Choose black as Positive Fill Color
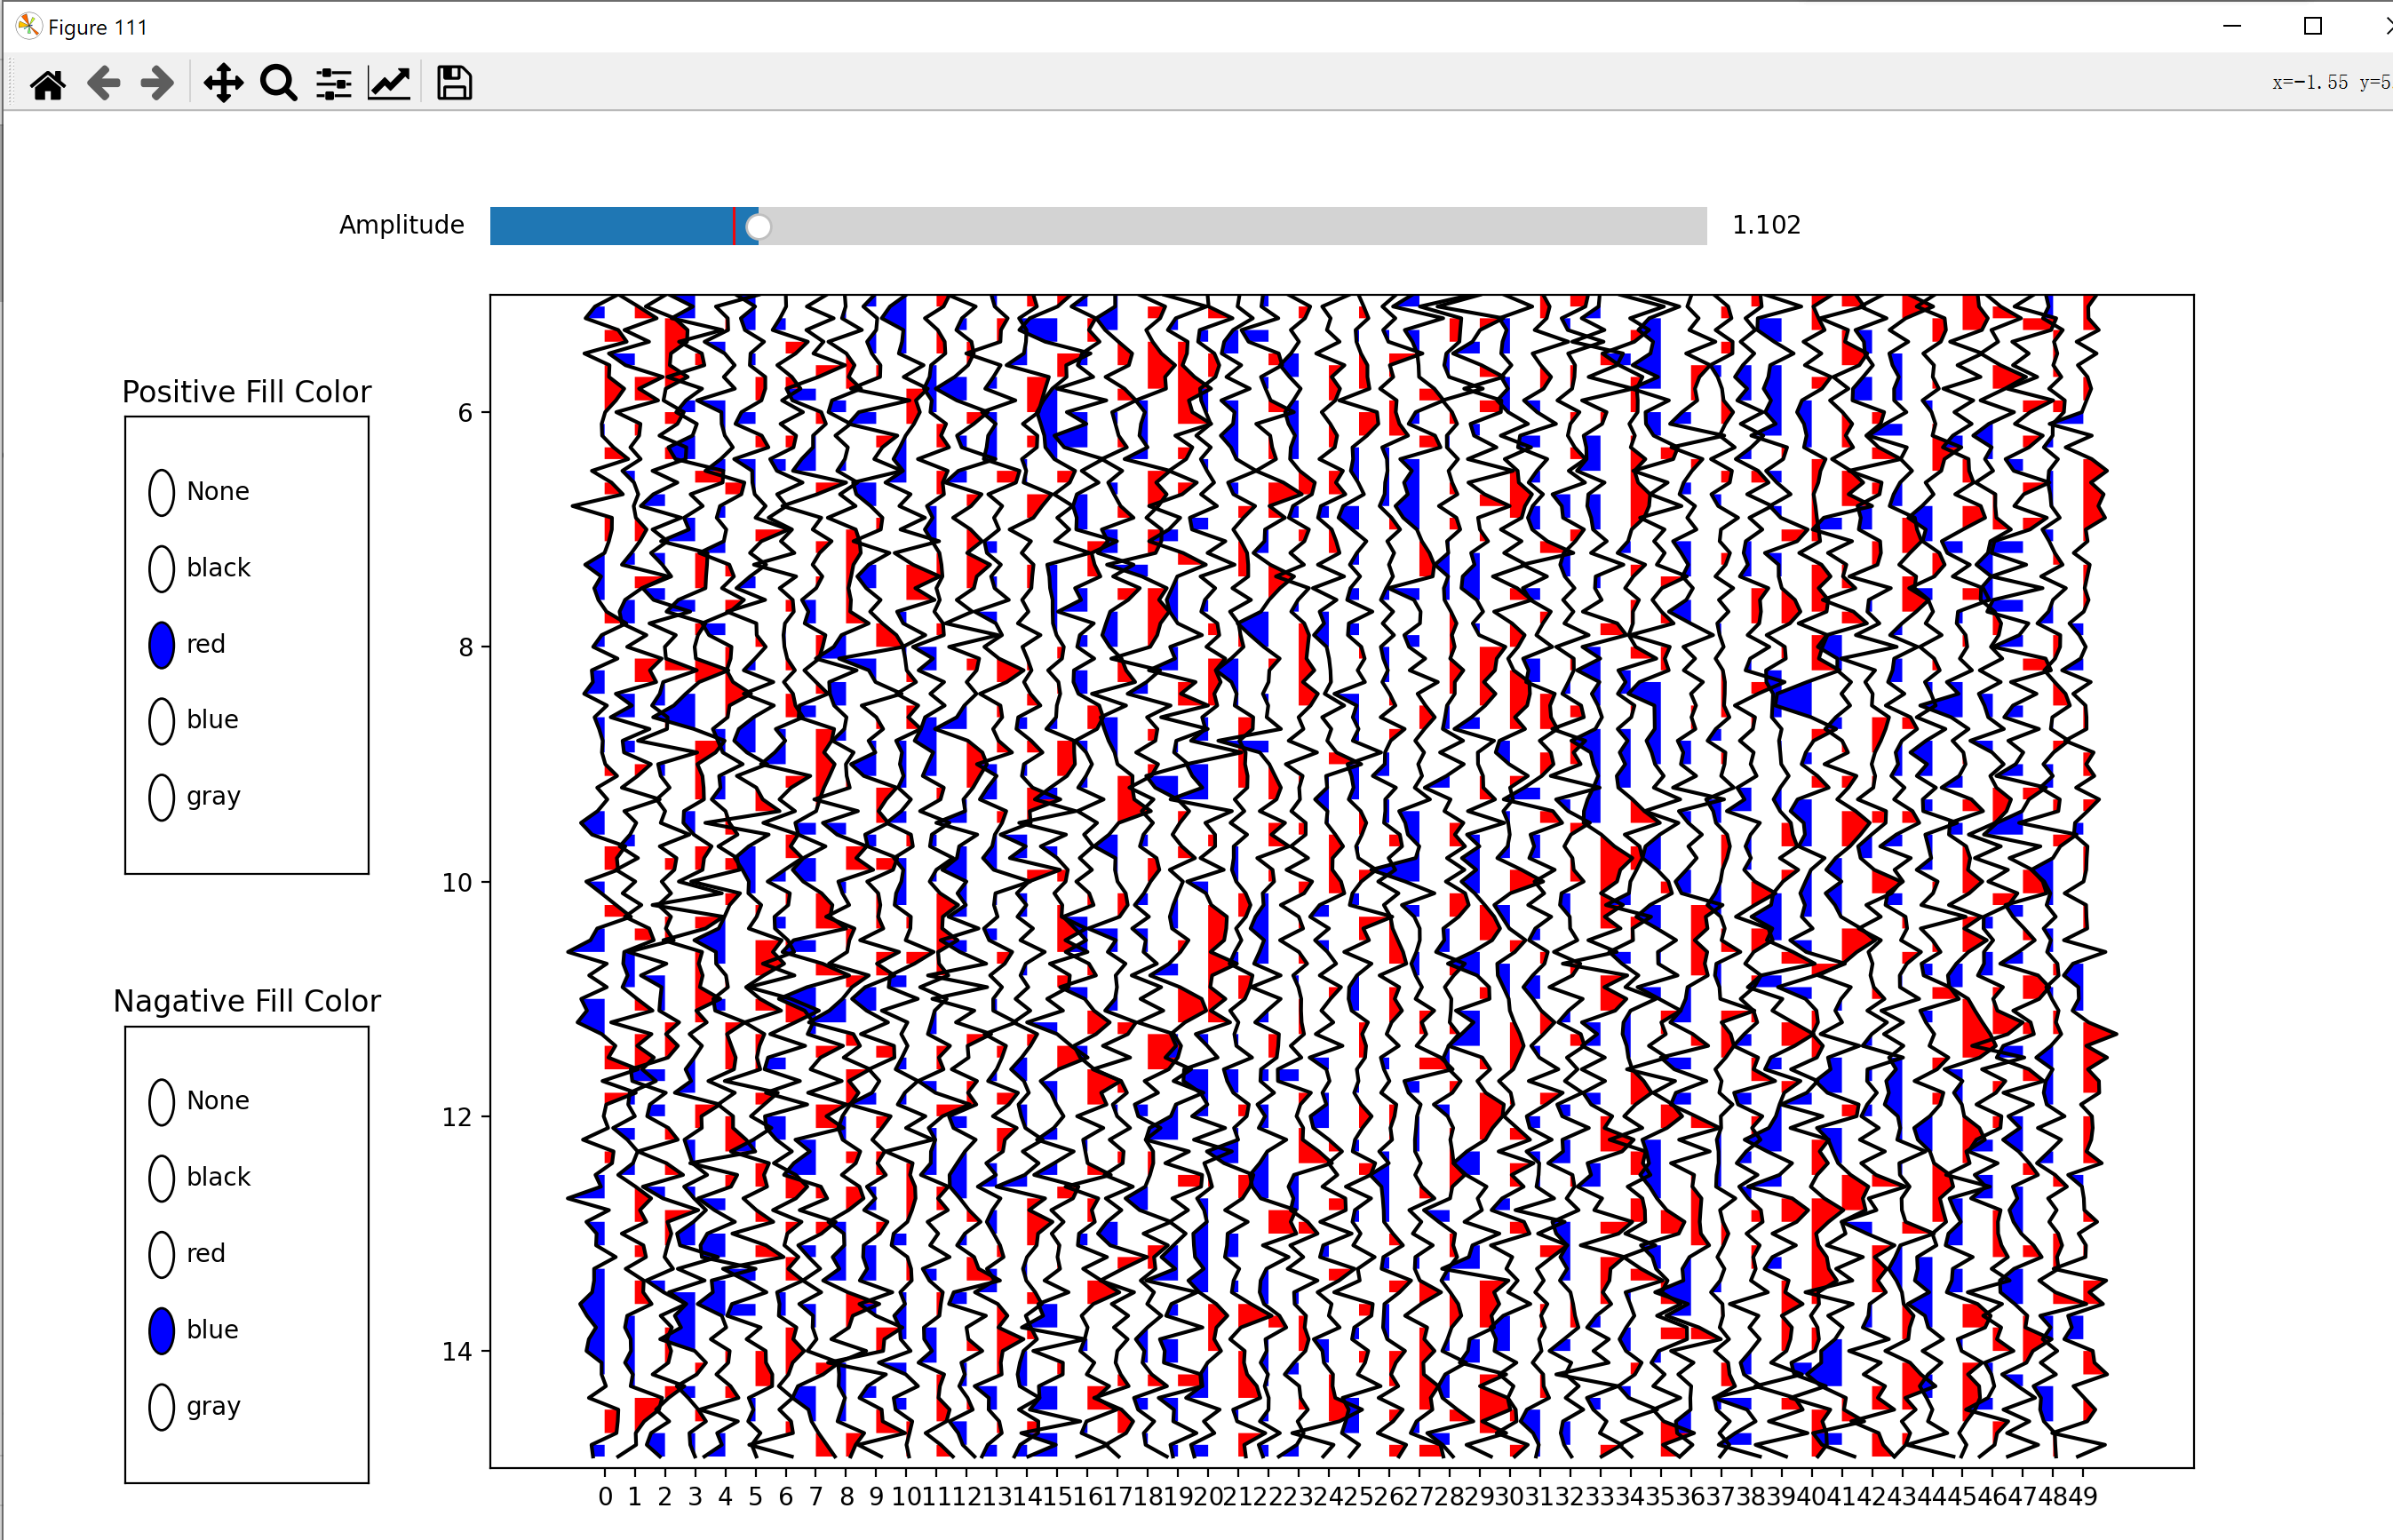 pyautogui.click(x=162, y=568)
